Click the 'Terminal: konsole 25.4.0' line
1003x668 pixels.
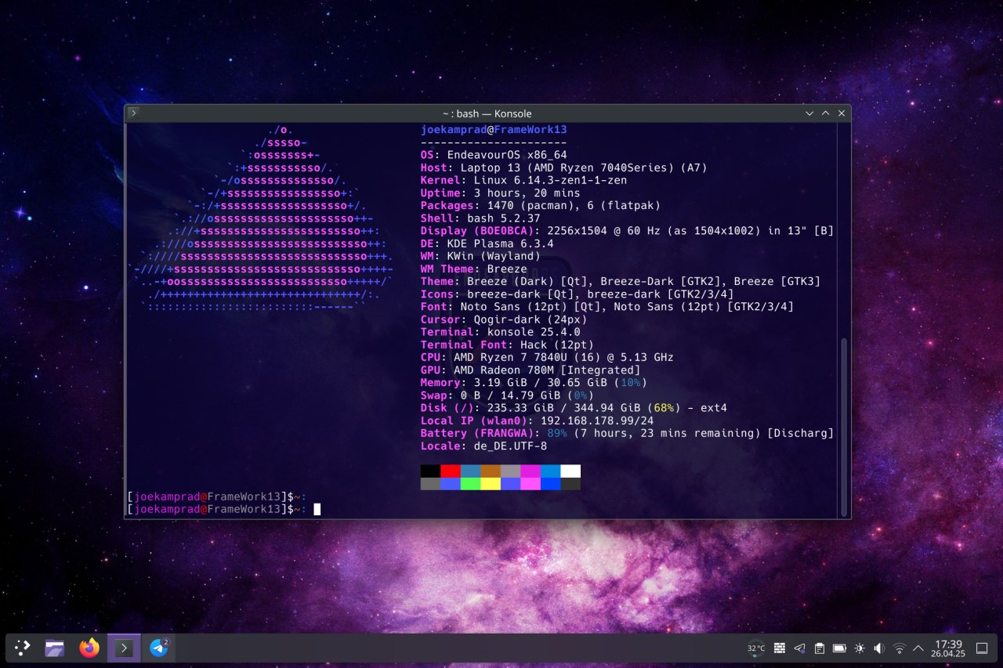click(x=501, y=332)
